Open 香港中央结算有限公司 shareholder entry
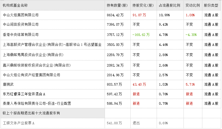The image size is (222, 129). 20,35
